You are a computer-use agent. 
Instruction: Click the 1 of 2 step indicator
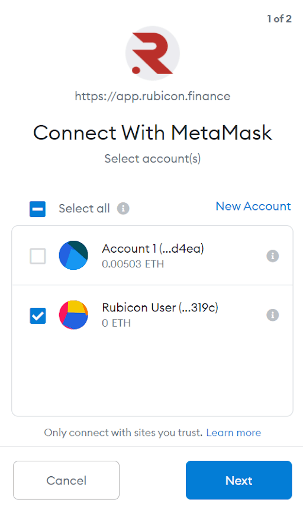pyautogui.click(x=279, y=19)
